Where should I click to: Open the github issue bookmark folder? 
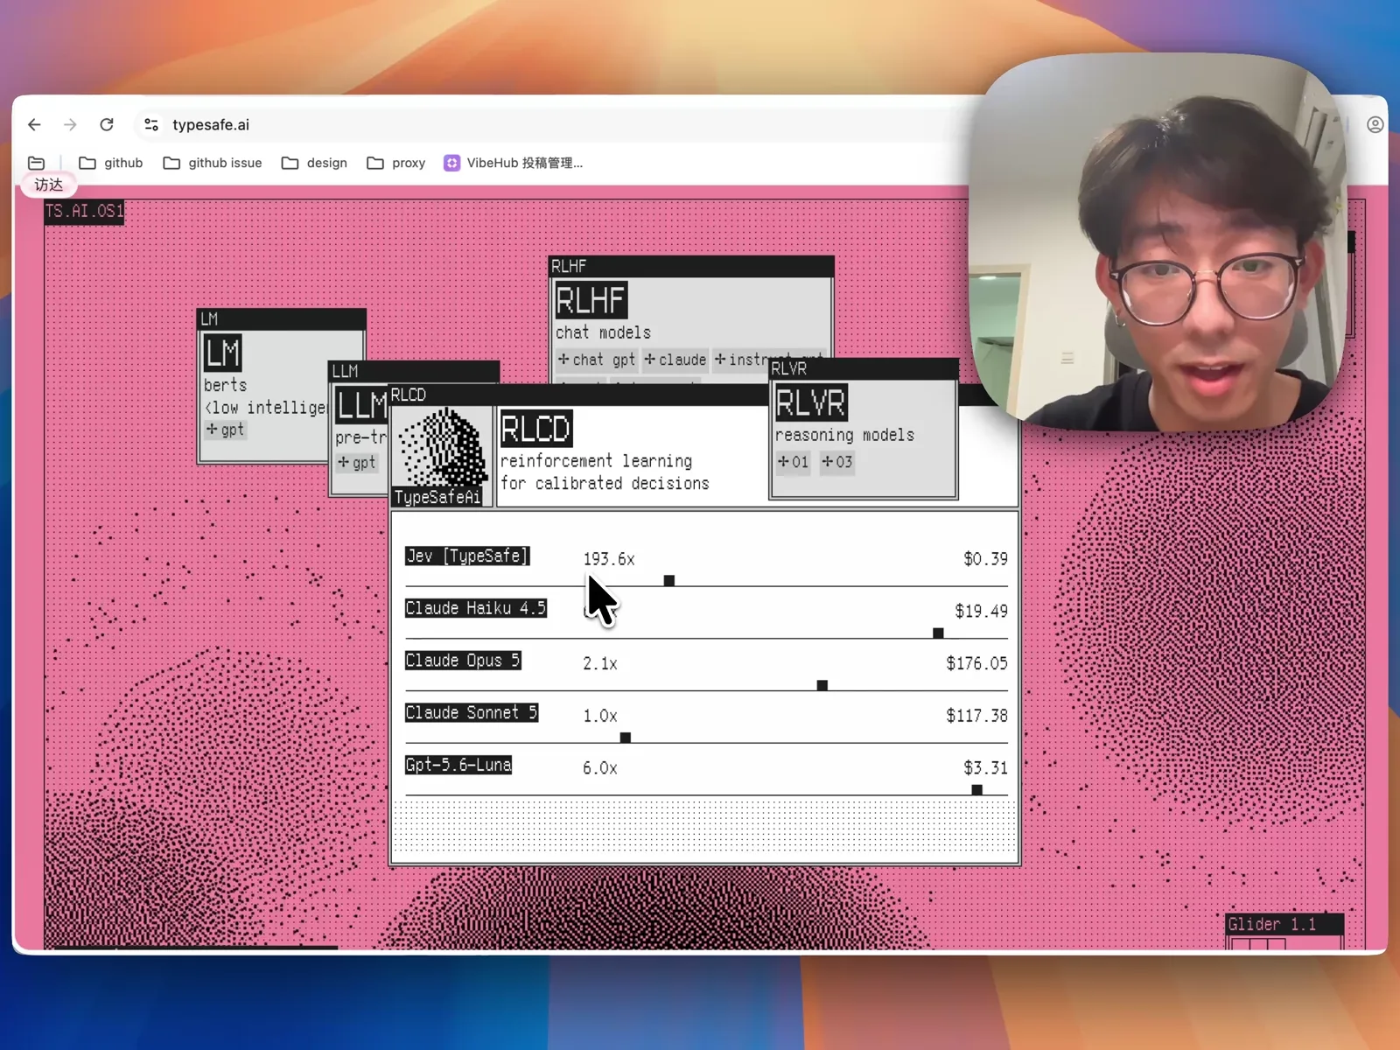213,163
